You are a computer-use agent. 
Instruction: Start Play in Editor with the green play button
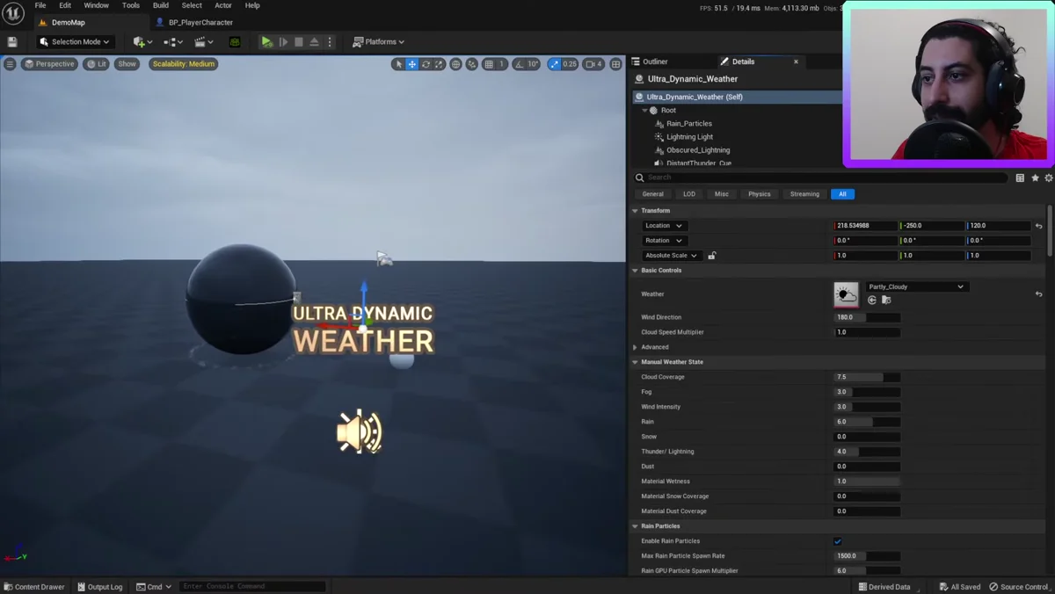pyautogui.click(x=266, y=41)
